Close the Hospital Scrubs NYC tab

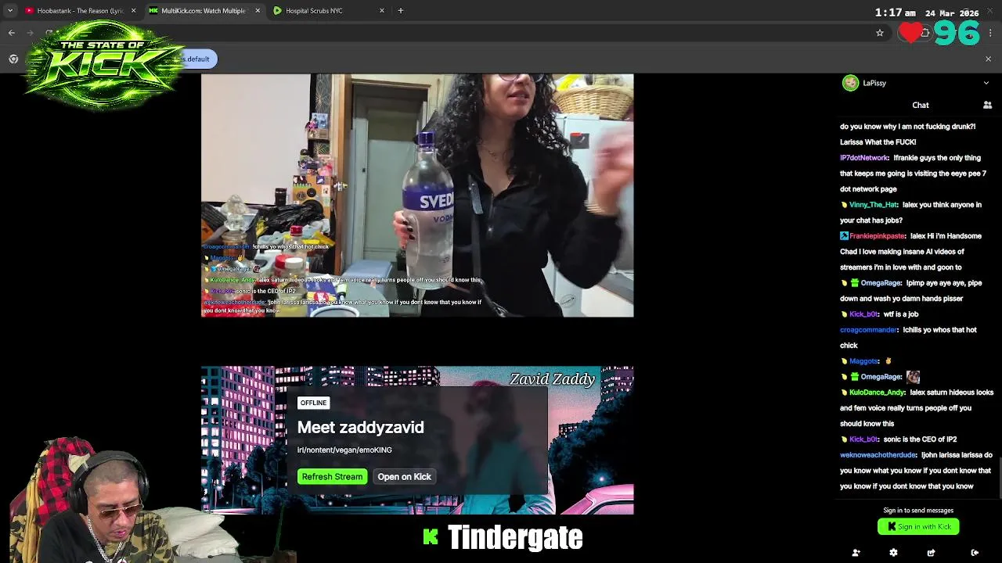coord(382,11)
